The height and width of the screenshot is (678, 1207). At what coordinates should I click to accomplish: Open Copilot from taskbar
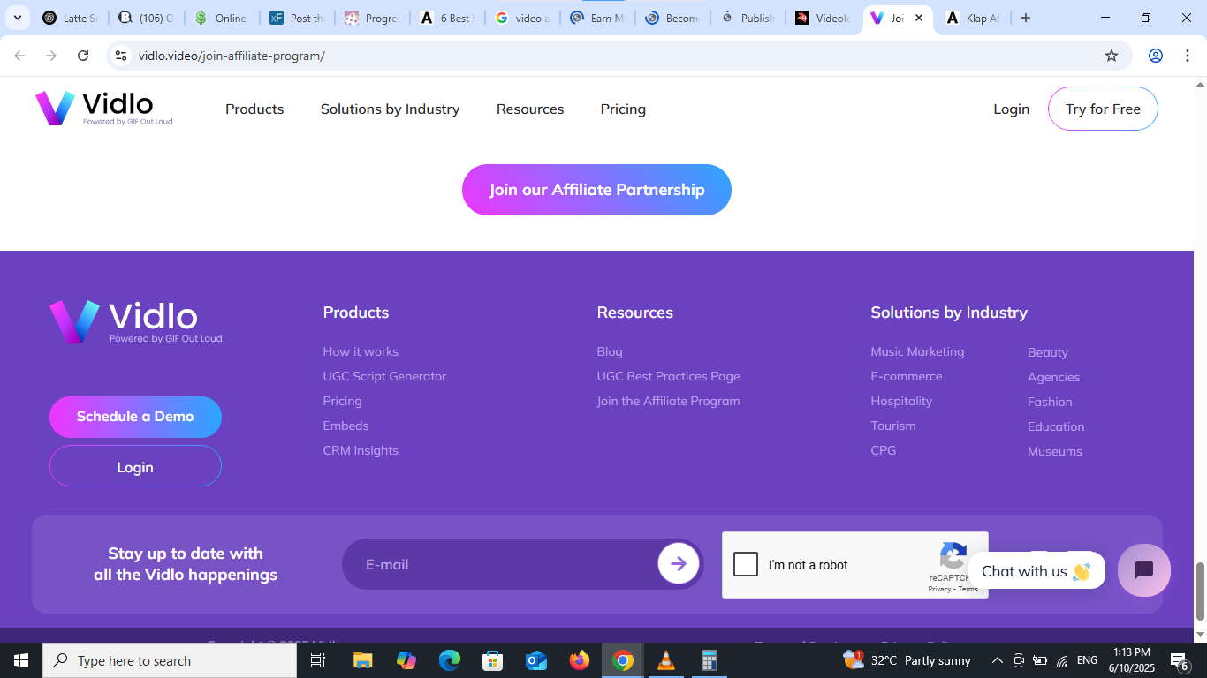tap(406, 660)
